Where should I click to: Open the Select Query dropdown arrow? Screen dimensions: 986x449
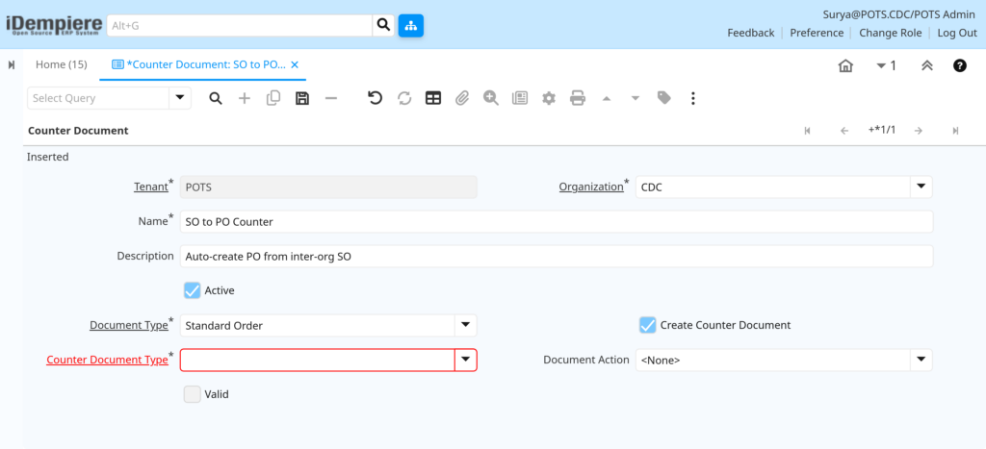(x=180, y=98)
